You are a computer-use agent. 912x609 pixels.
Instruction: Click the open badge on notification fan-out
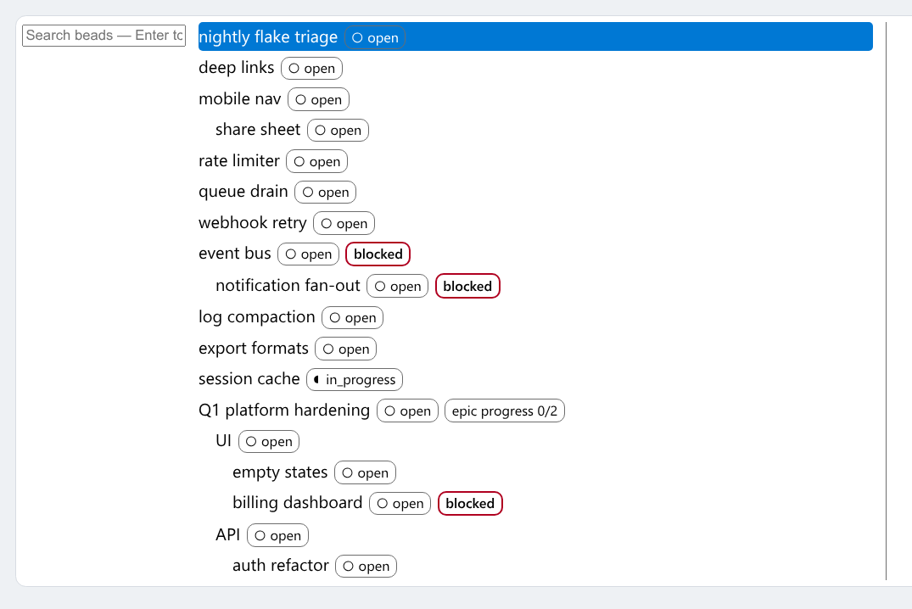click(x=398, y=286)
